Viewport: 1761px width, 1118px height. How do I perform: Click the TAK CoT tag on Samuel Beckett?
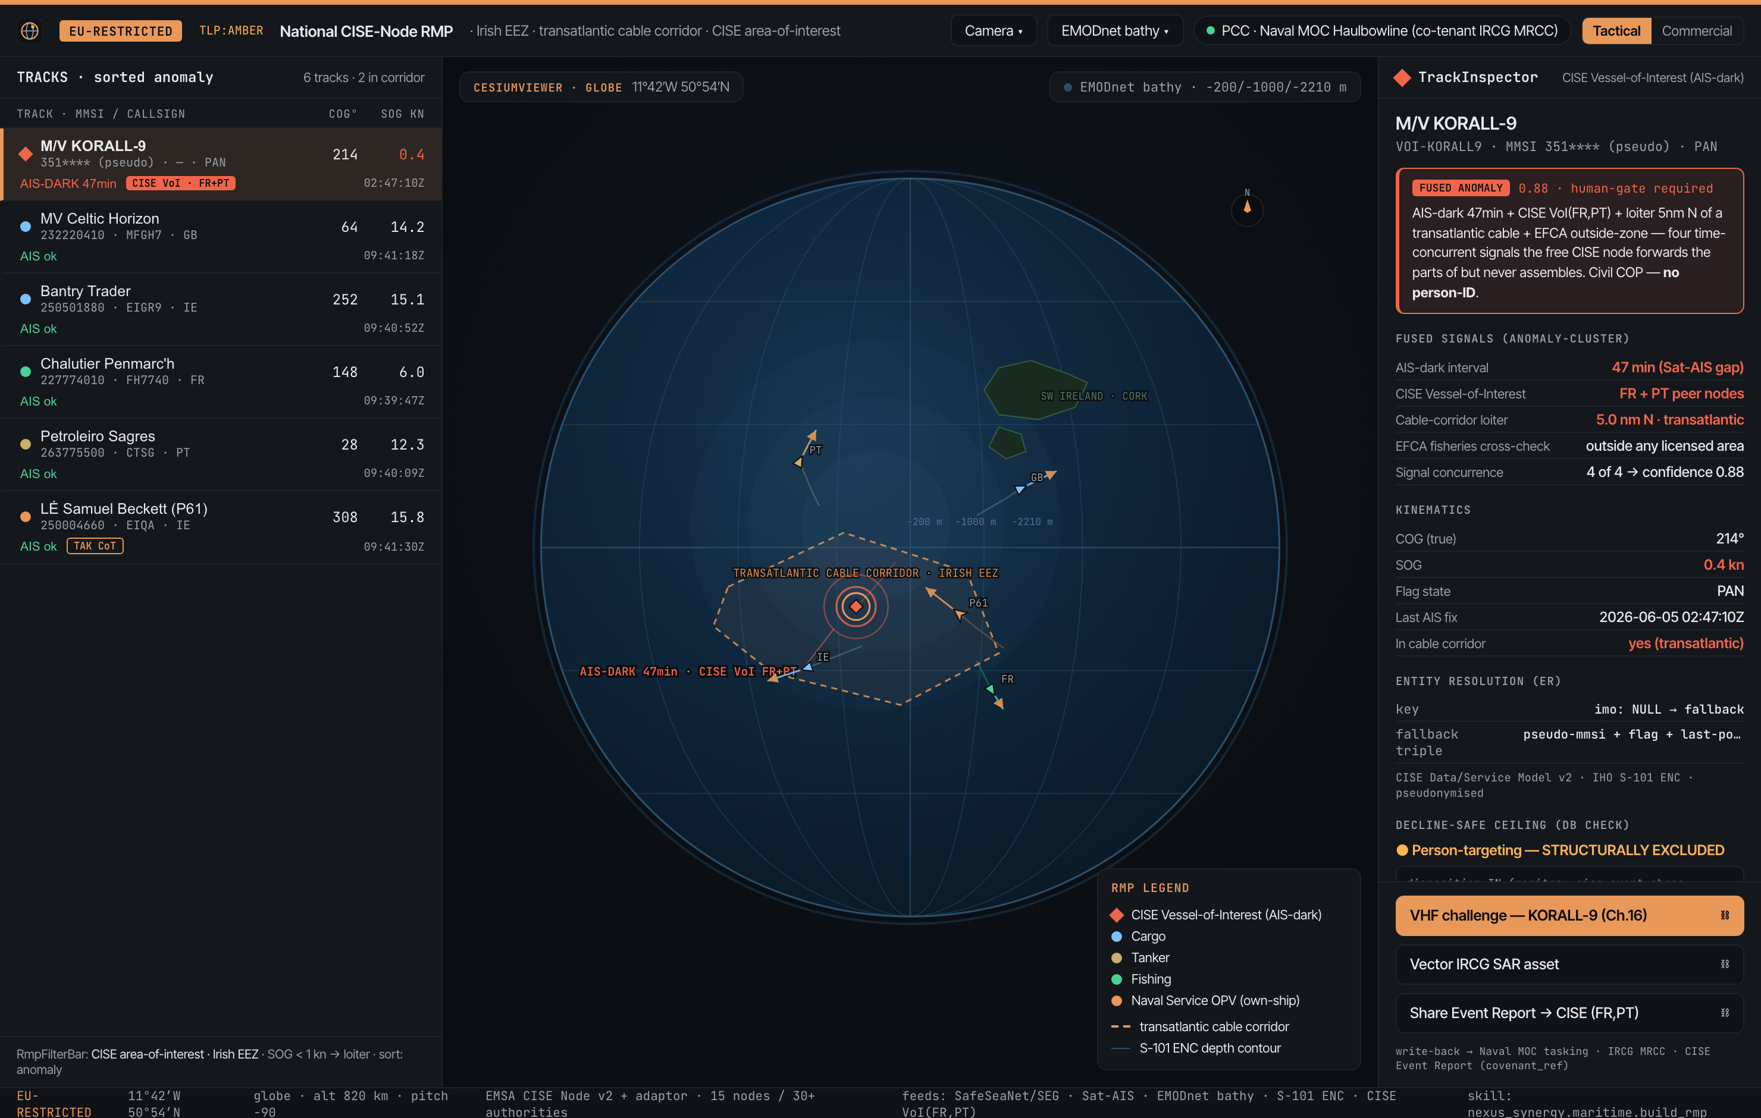tap(95, 546)
